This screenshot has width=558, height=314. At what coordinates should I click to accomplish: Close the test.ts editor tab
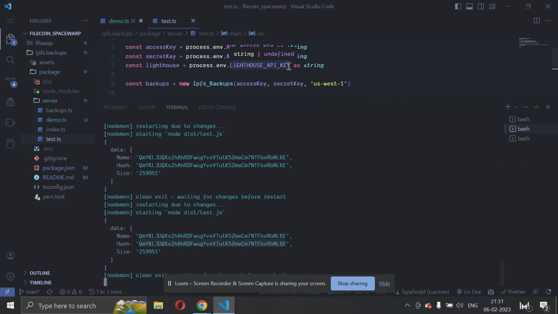[x=193, y=20]
